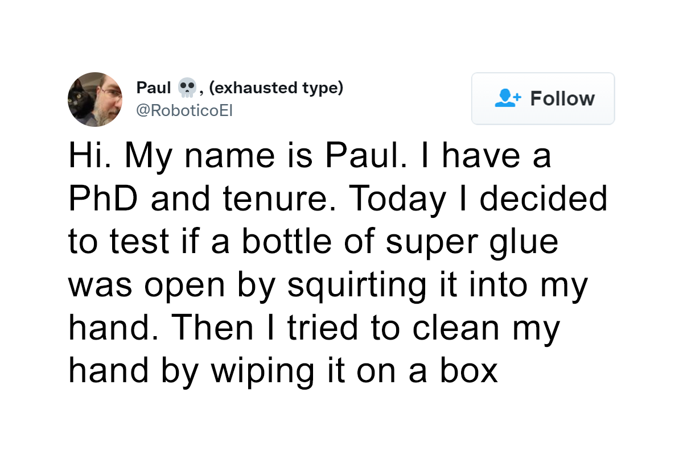
Task: Click the word "PhD" in the tweet
Action: click(101, 198)
